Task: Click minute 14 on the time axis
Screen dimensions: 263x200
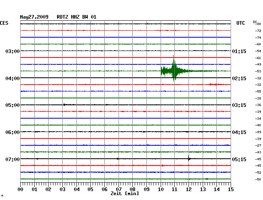Action: (x=217, y=189)
